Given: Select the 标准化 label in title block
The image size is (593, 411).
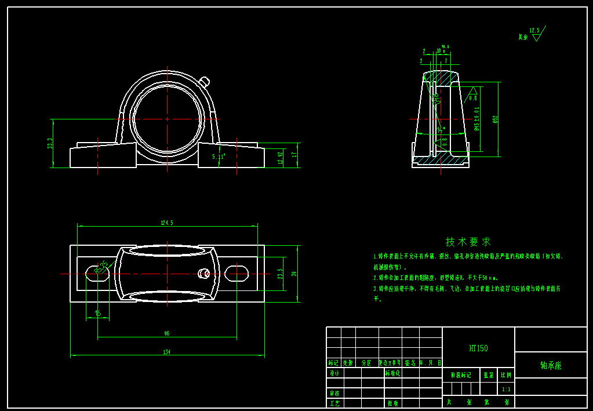Looking at the screenshot, I should (x=393, y=373).
